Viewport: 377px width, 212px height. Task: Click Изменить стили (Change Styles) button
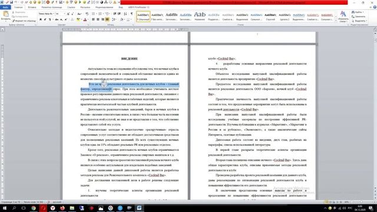(343, 16)
